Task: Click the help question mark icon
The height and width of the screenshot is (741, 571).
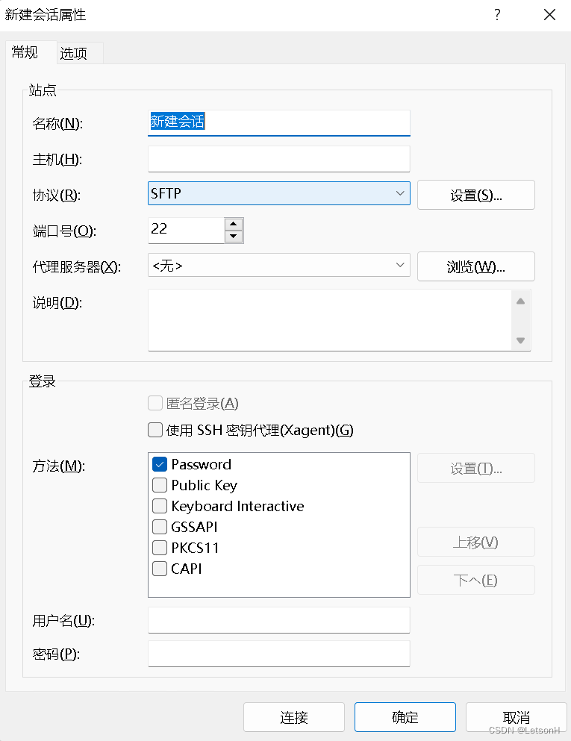Action: (497, 14)
